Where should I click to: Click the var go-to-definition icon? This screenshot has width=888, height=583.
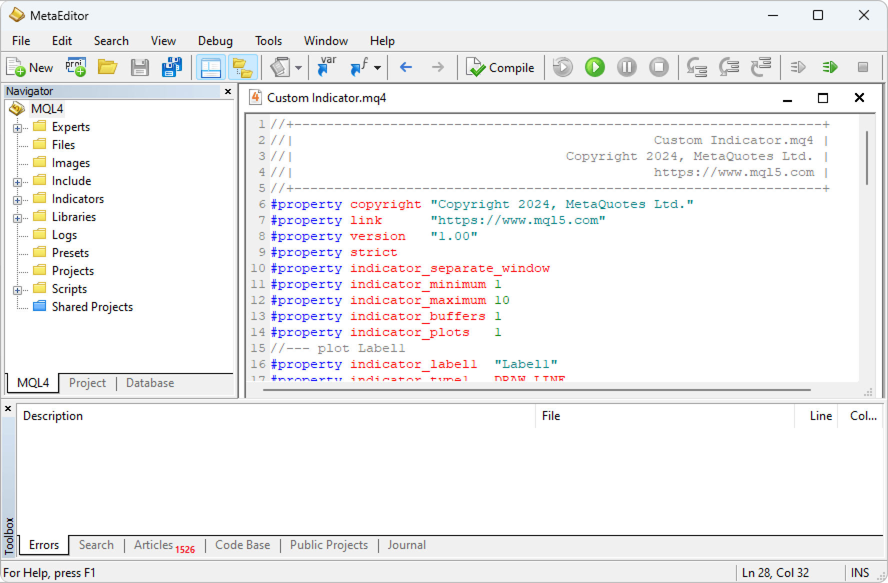click(326, 67)
